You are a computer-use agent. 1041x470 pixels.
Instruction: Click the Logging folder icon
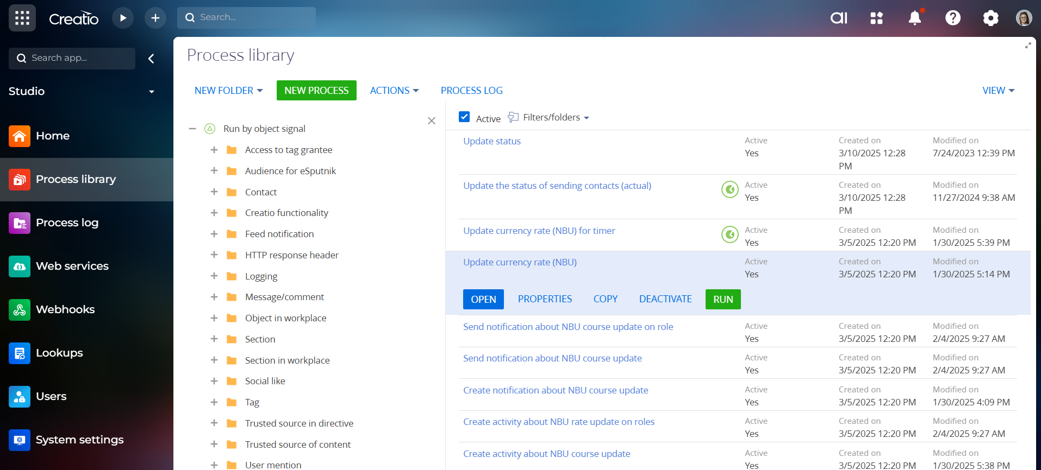(232, 276)
